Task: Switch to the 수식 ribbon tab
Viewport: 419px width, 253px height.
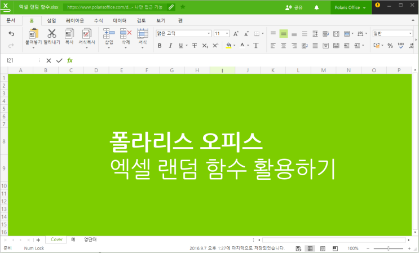Action: coord(98,20)
